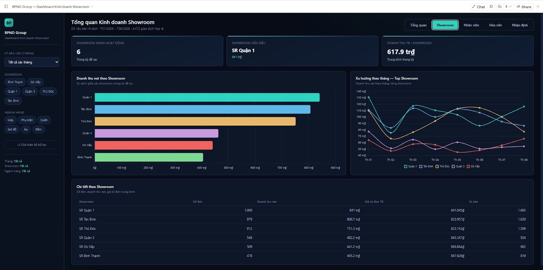Click the BP logo badge
This screenshot has height=270, width=543.
point(9,23)
